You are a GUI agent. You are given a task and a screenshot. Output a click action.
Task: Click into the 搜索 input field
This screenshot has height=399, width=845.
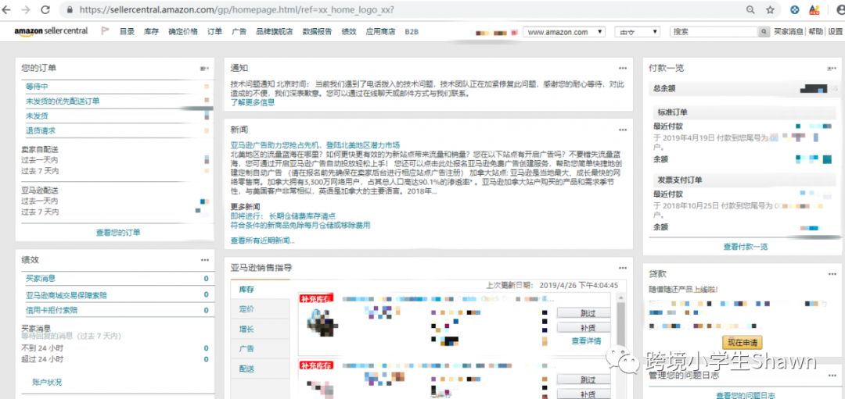(x=714, y=32)
